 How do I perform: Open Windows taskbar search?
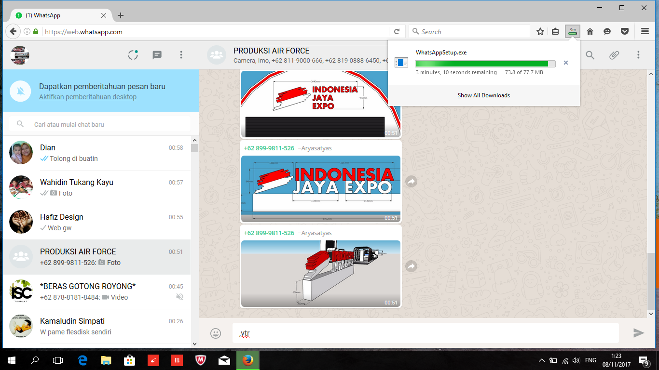(x=35, y=360)
